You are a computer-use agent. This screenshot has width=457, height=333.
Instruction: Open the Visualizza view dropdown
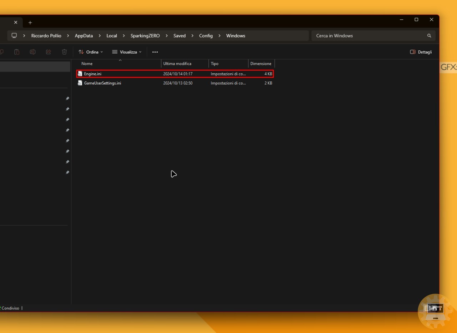pos(127,52)
